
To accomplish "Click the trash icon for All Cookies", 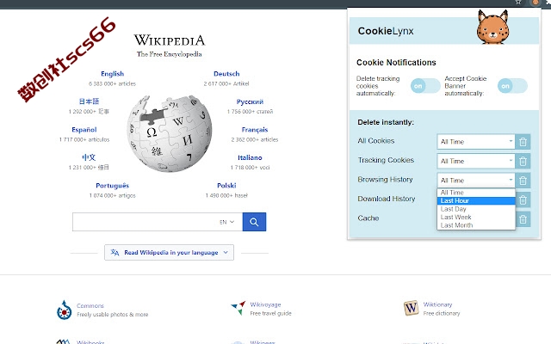I will pos(523,142).
